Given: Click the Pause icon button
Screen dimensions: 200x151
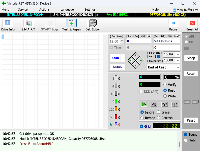Looking at the screenshot, I should click(174, 23).
